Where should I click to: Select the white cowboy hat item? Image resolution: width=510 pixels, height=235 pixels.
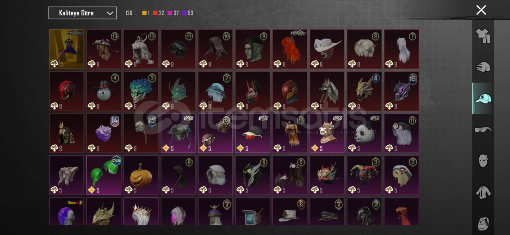tap(327, 49)
